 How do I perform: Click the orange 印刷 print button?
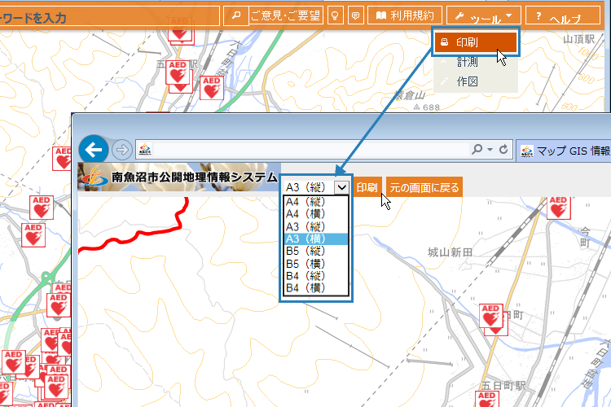pos(367,187)
